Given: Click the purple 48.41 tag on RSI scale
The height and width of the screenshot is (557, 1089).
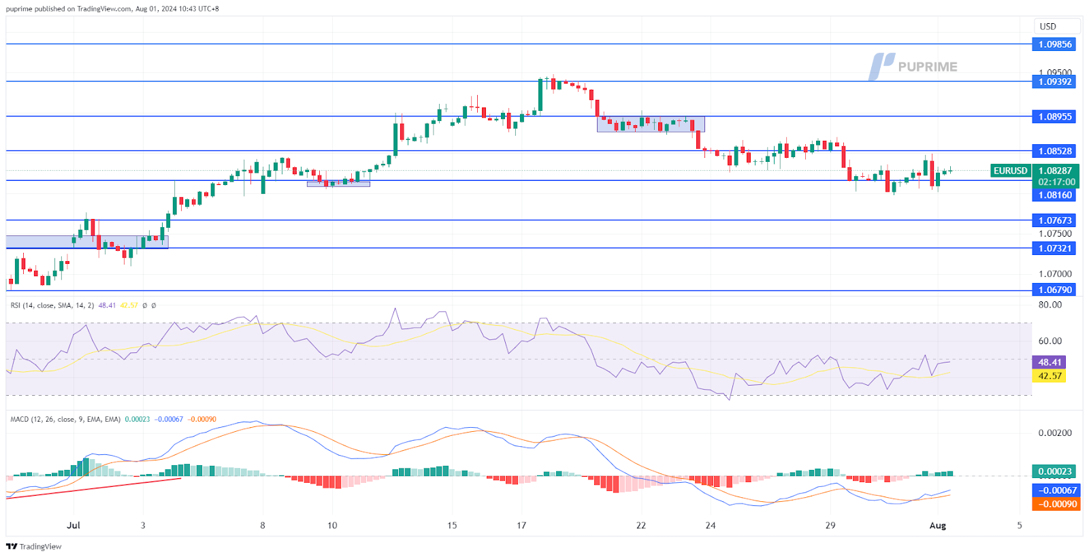Looking at the screenshot, I should (1049, 362).
